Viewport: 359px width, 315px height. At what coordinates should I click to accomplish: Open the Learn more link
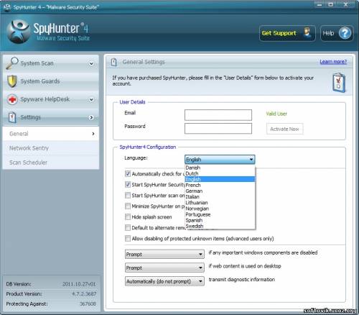click(333, 62)
